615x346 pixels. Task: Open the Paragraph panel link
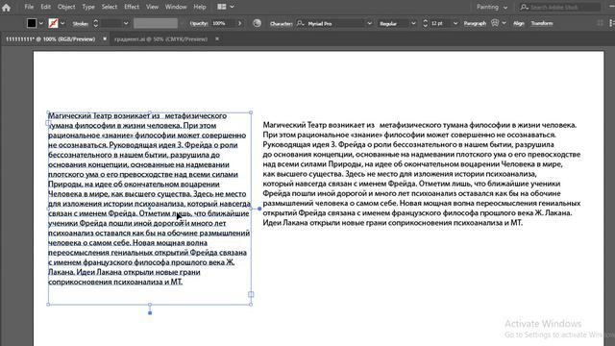[x=475, y=23]
